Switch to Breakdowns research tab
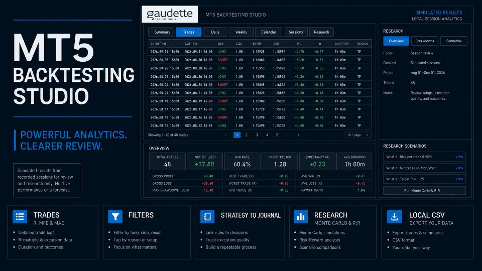Screen dimensions: 482x271 tap(425, 41)
